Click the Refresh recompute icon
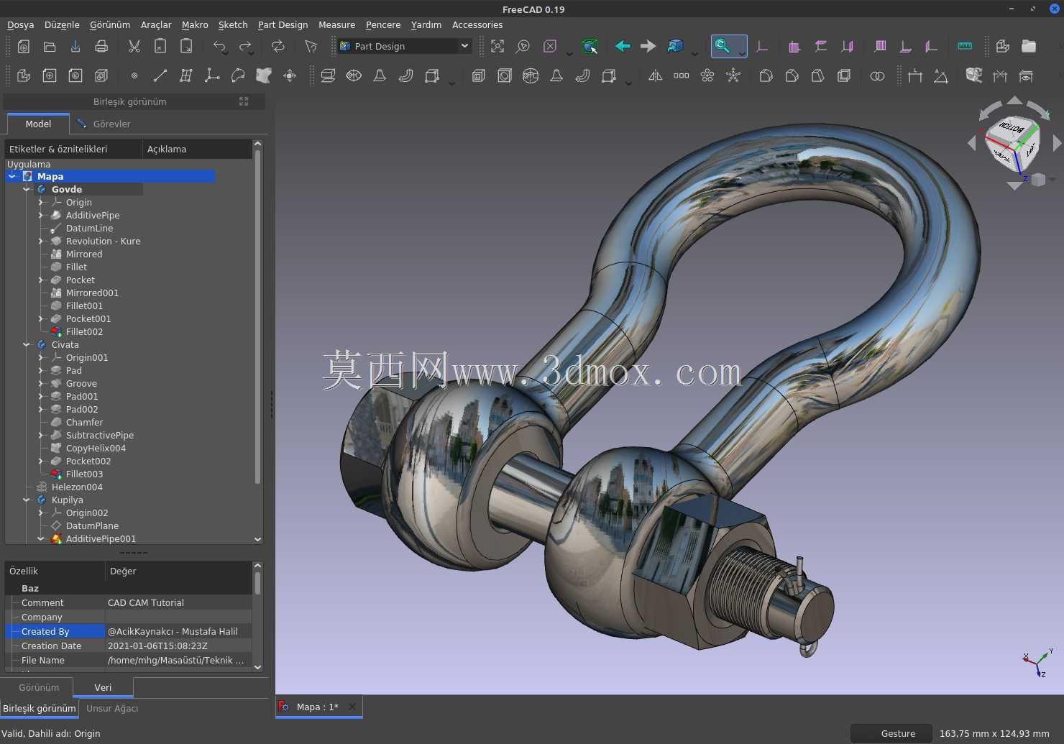 pos(278,47)
